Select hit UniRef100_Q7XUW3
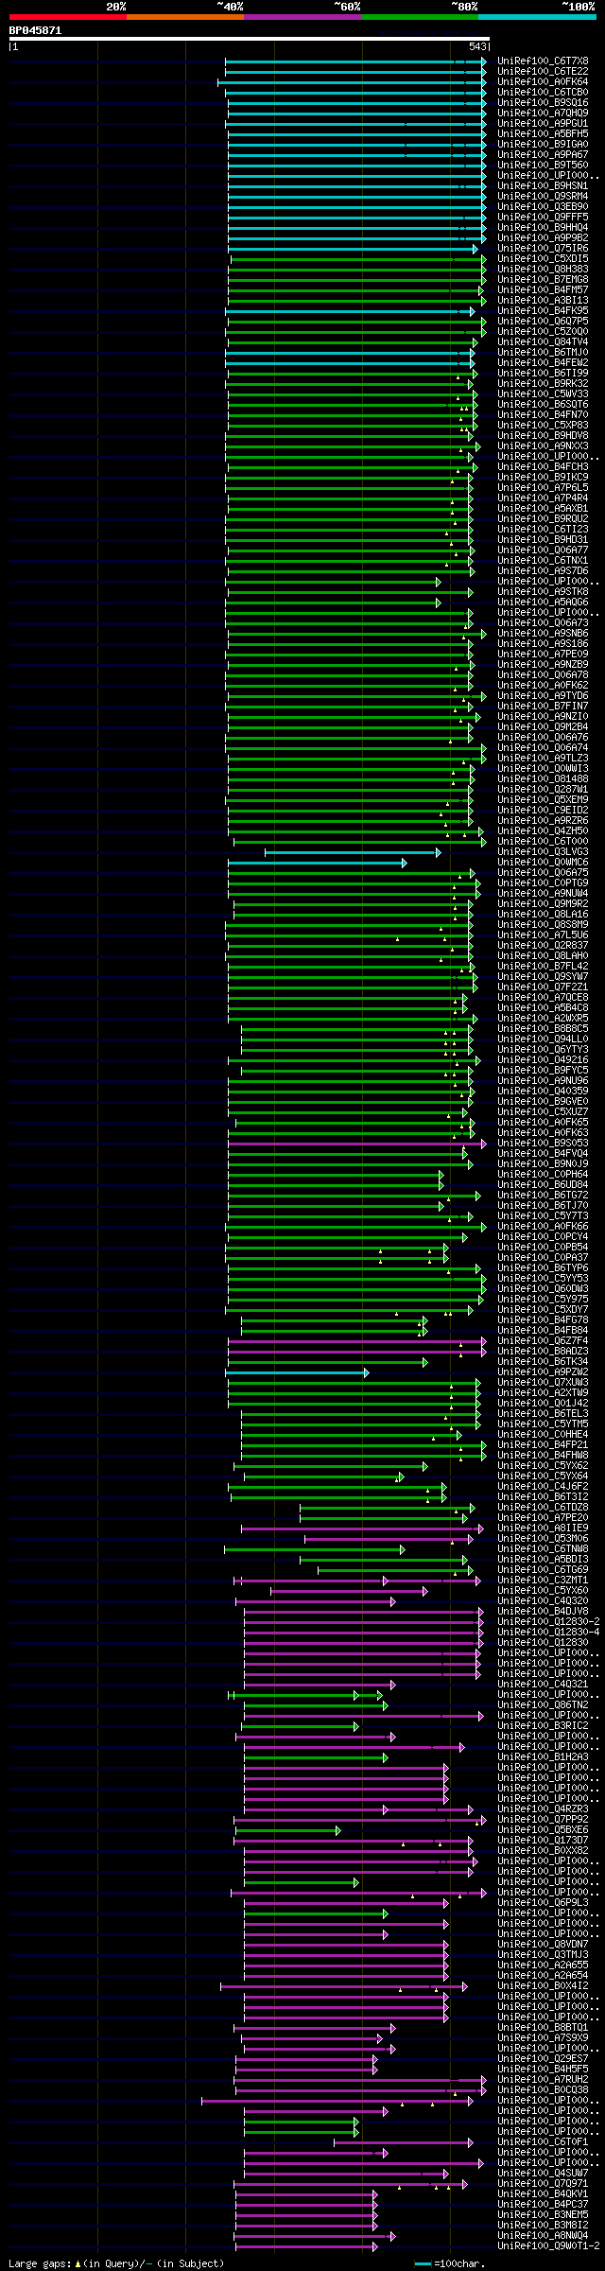The image size is (605, 2271). tap(543, 1382)
